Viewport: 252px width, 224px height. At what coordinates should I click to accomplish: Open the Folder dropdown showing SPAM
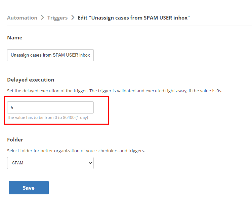click(x=50, y=163)
